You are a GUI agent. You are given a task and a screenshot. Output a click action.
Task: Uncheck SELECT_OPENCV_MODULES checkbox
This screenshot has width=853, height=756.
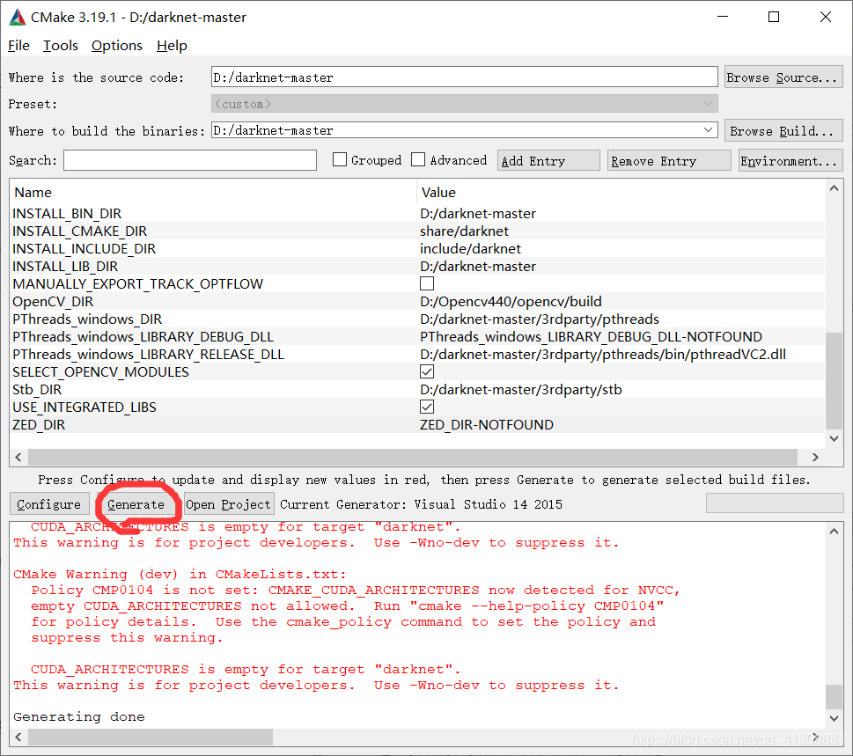(x=427, y=372)
